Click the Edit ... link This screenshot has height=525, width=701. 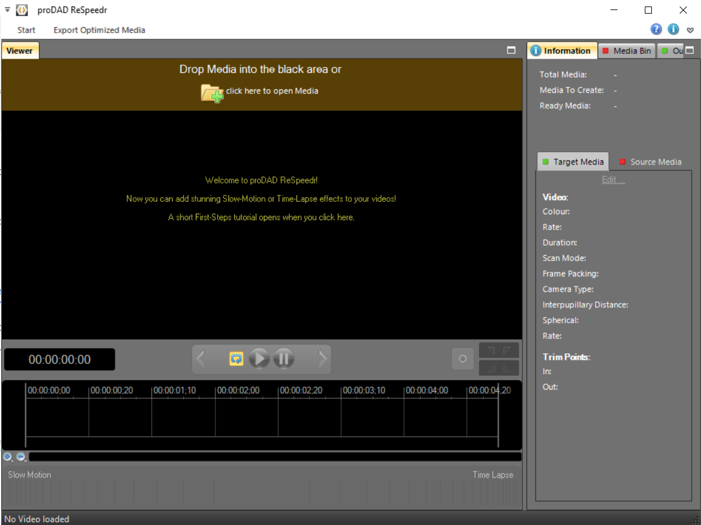(x=613, y=179)
